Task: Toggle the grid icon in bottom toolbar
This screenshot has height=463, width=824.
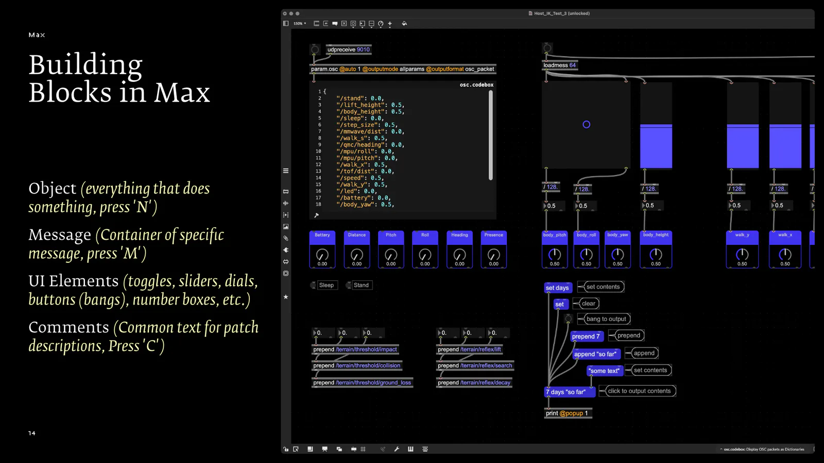Action: (x=363, y=449)
